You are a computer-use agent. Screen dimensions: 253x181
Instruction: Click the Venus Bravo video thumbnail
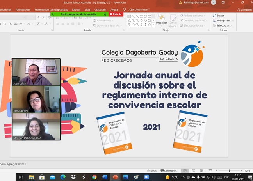[36, 99]
